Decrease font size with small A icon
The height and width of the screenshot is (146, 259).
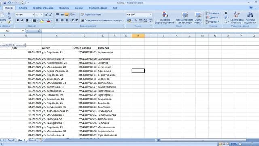point(51,15)
